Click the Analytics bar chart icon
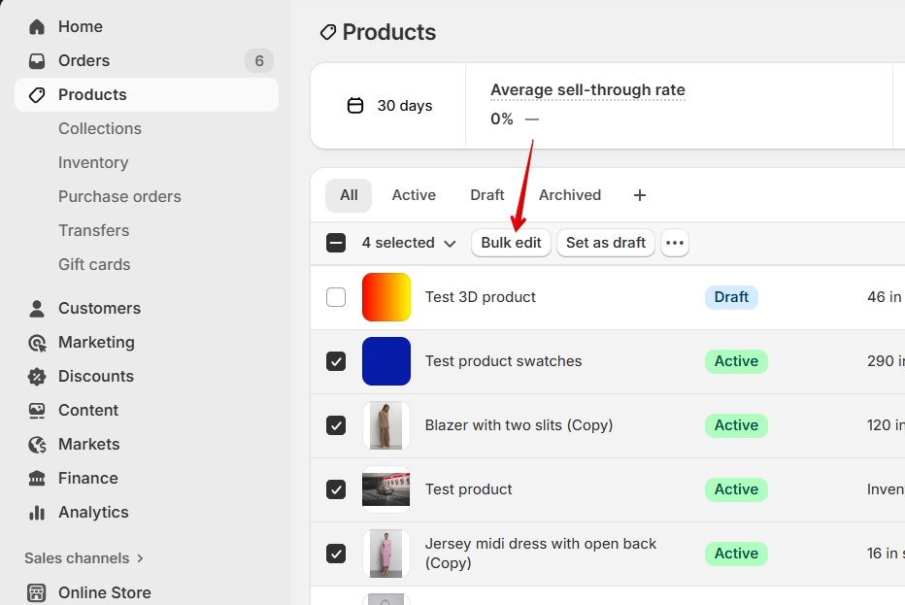 tap(37, 513)
